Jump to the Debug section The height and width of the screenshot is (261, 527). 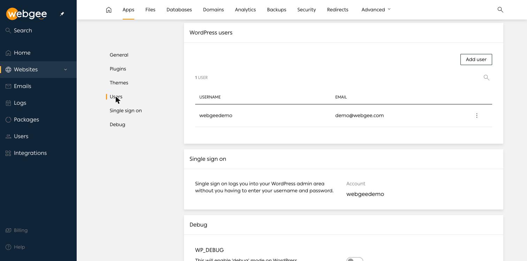click(117, 125)
